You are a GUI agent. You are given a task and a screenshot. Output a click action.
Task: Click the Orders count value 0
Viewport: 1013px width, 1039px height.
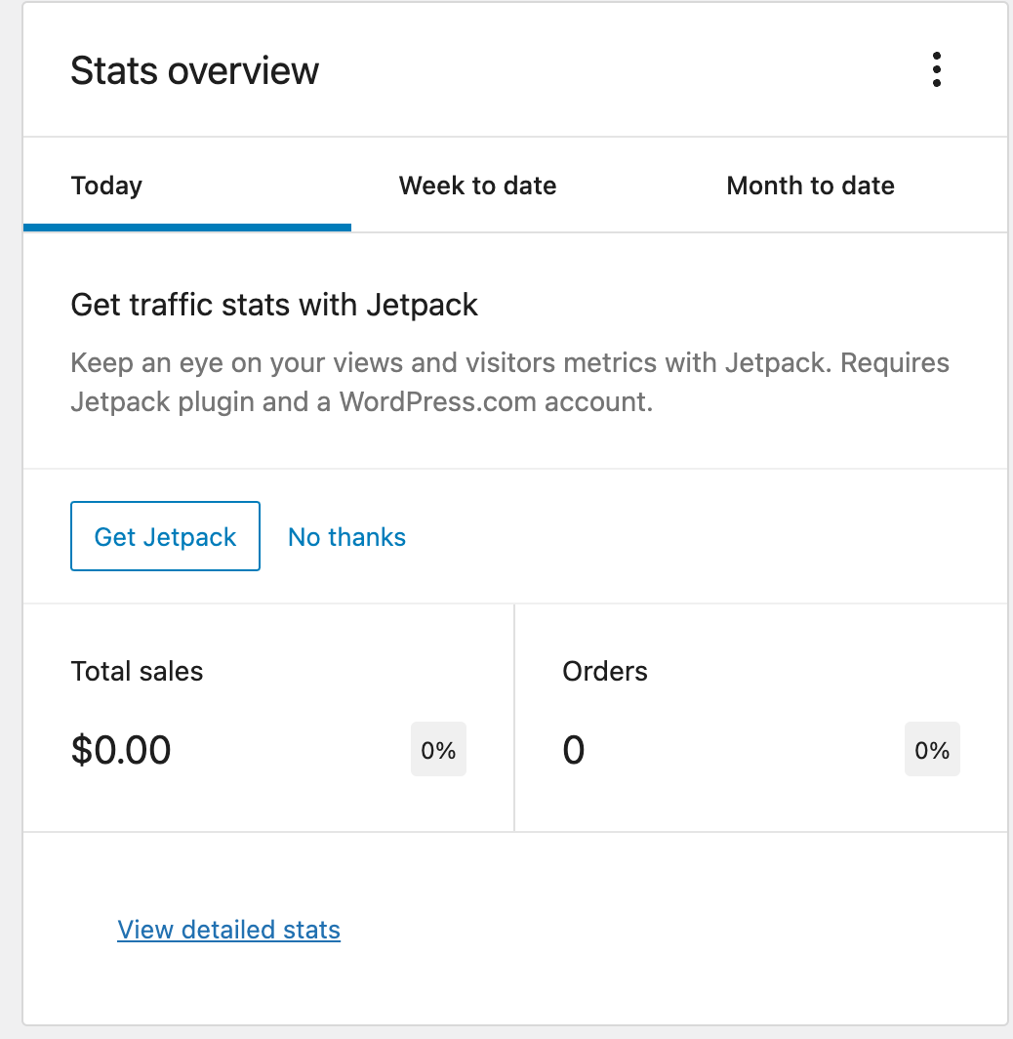(x=573, y=749)
